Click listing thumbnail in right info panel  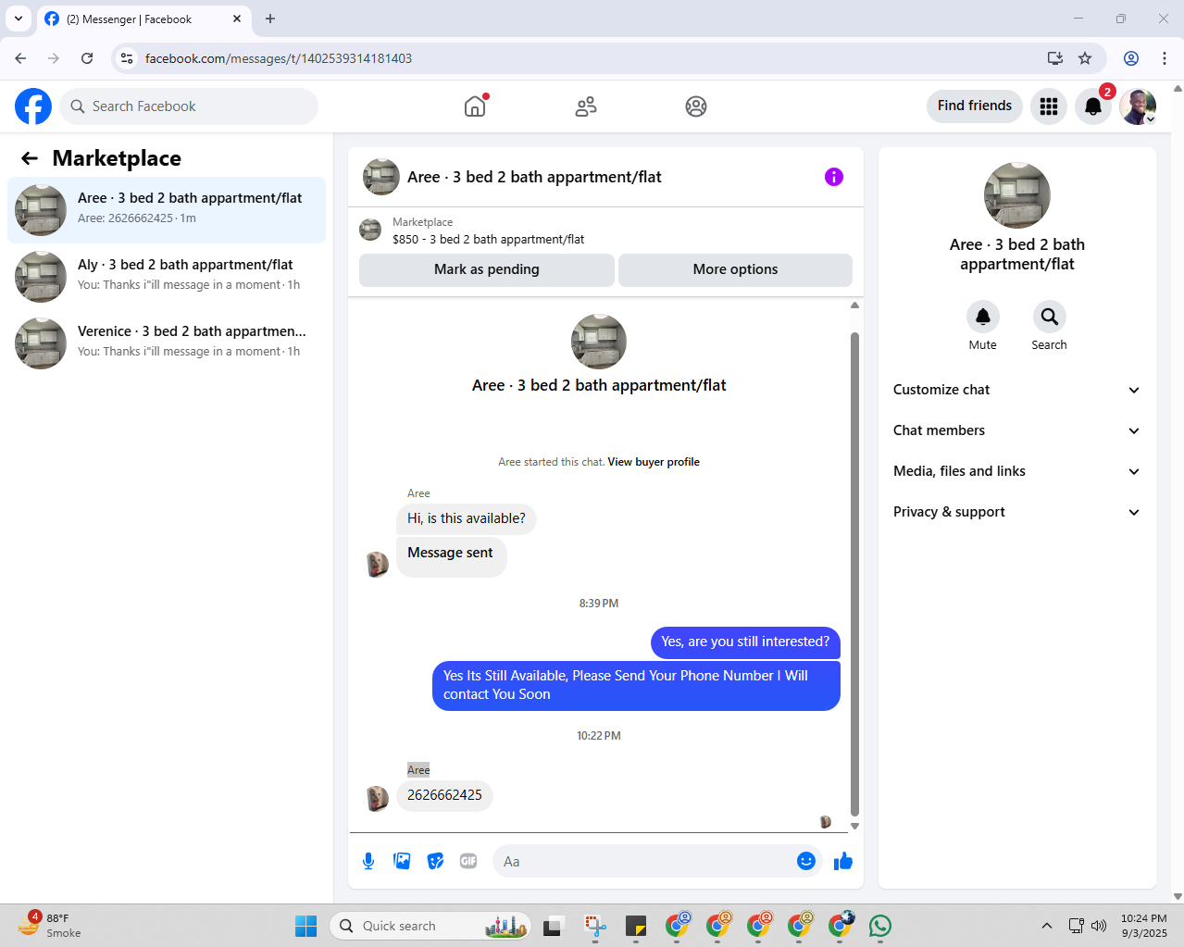tap(1016, 195)
